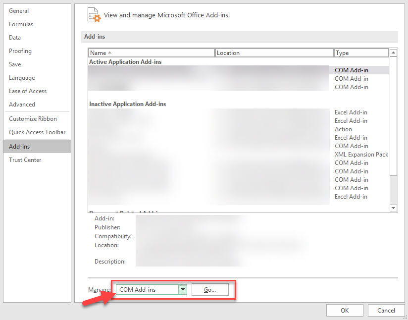408x320 pixels.
Task: Click the list's scroll down arrow
Action: [x=393, y=208]
